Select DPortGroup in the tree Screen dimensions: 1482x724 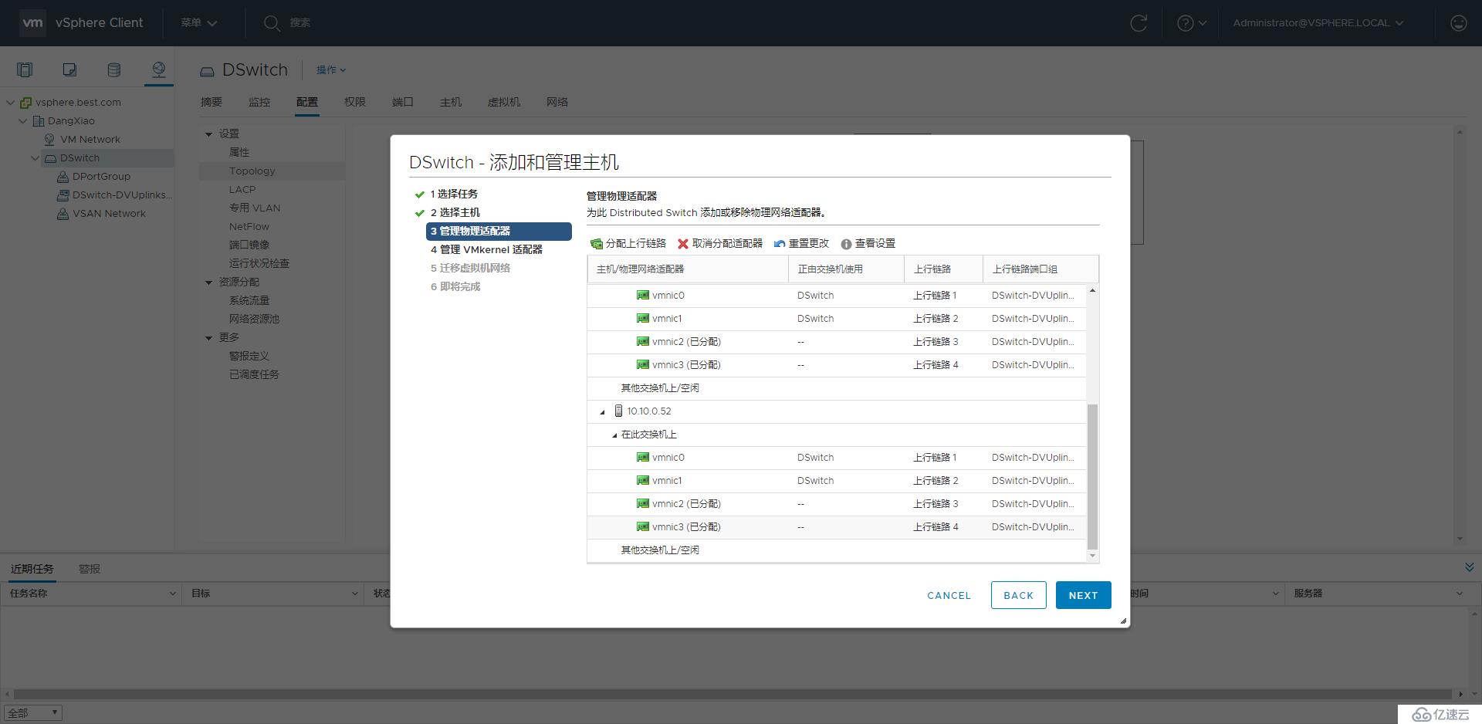pos(101,177)
